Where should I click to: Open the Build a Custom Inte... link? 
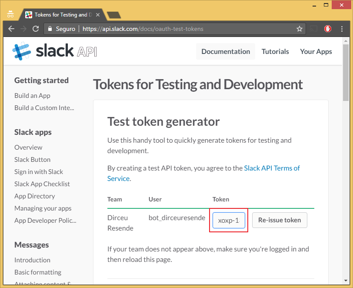click(x=44, y=108)
